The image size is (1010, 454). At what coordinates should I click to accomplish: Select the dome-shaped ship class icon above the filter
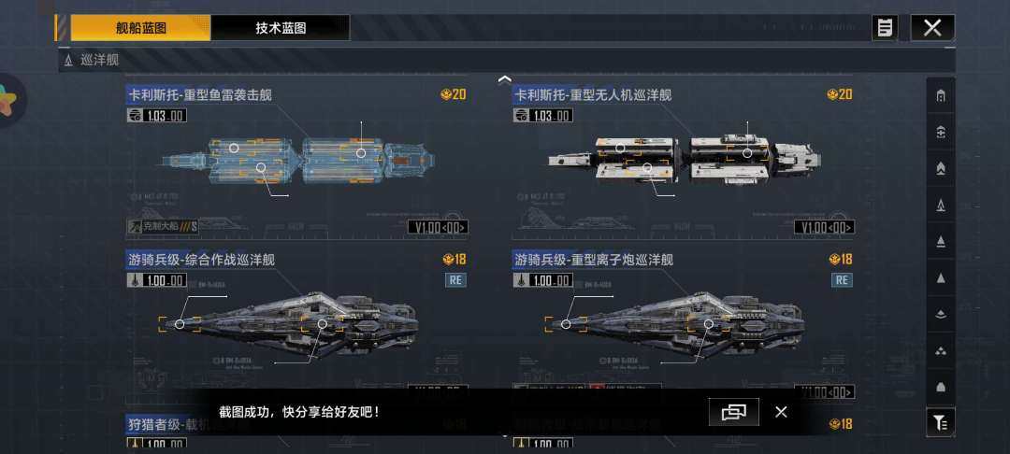(941, 387)
